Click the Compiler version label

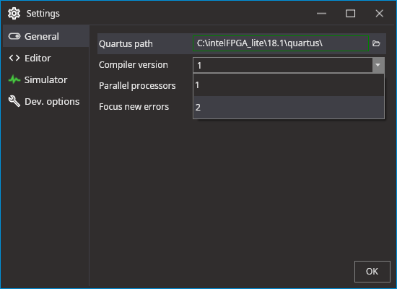[134, 65]
